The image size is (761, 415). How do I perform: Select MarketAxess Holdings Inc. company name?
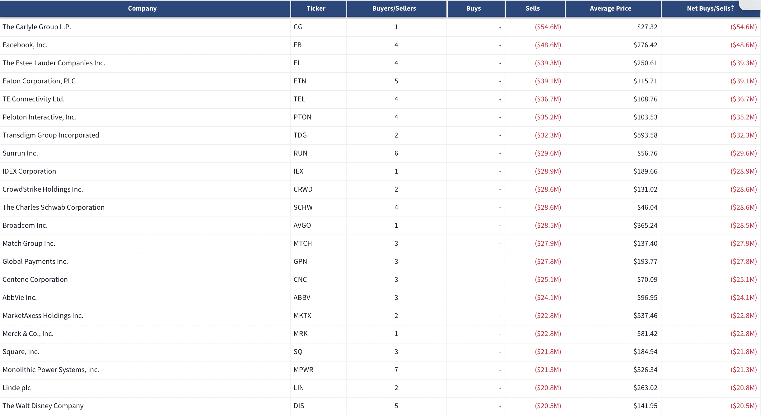click(43, 315)
